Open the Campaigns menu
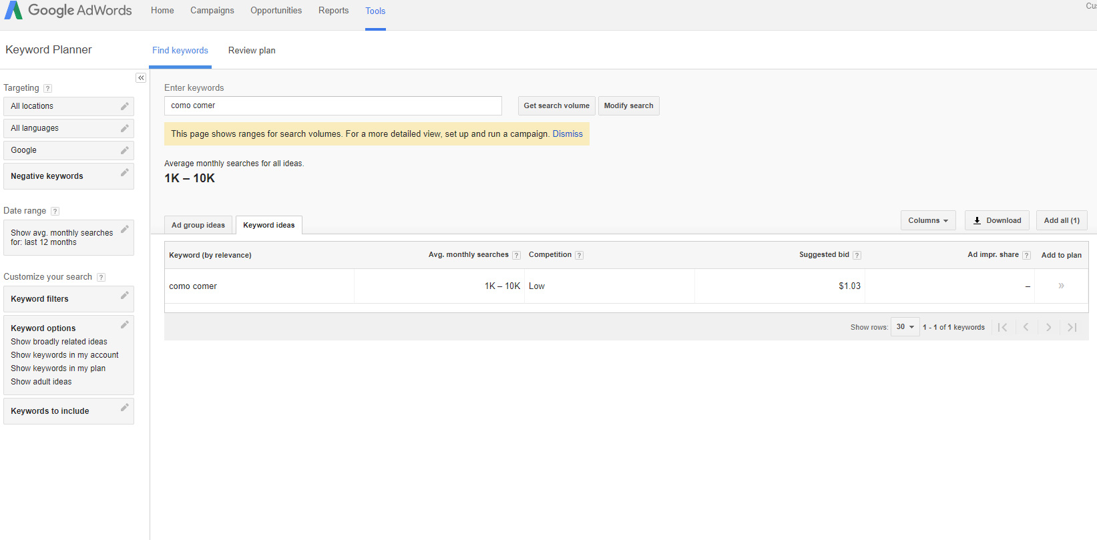 [x=212, y=11]
